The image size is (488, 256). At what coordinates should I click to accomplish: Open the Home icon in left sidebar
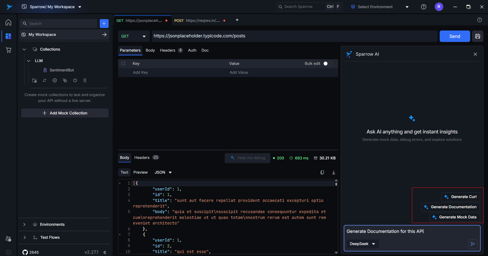click(8, 22)
